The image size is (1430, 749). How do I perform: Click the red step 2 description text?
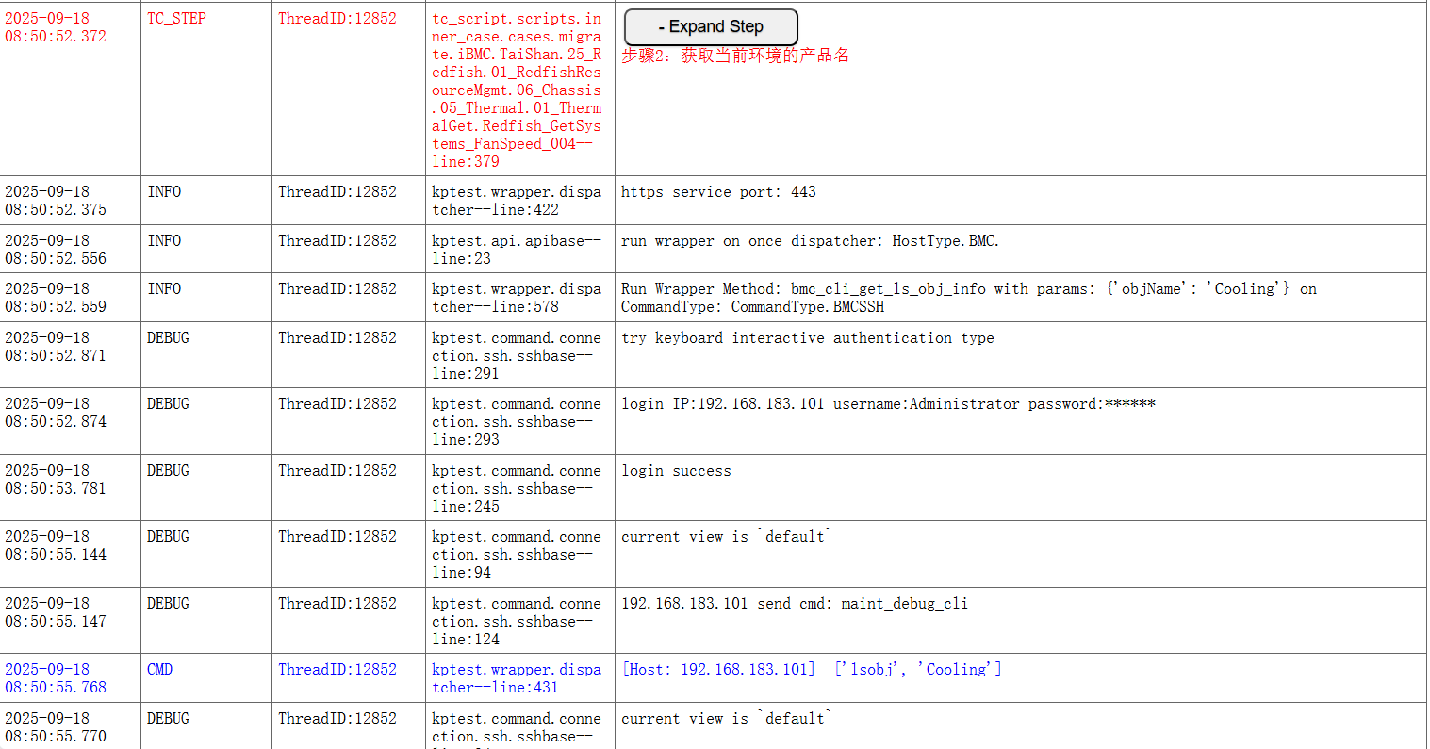[735, 56]
